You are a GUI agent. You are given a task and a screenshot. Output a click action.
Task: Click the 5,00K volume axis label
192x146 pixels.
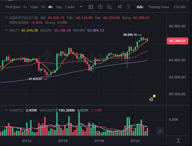pos(174,120)
